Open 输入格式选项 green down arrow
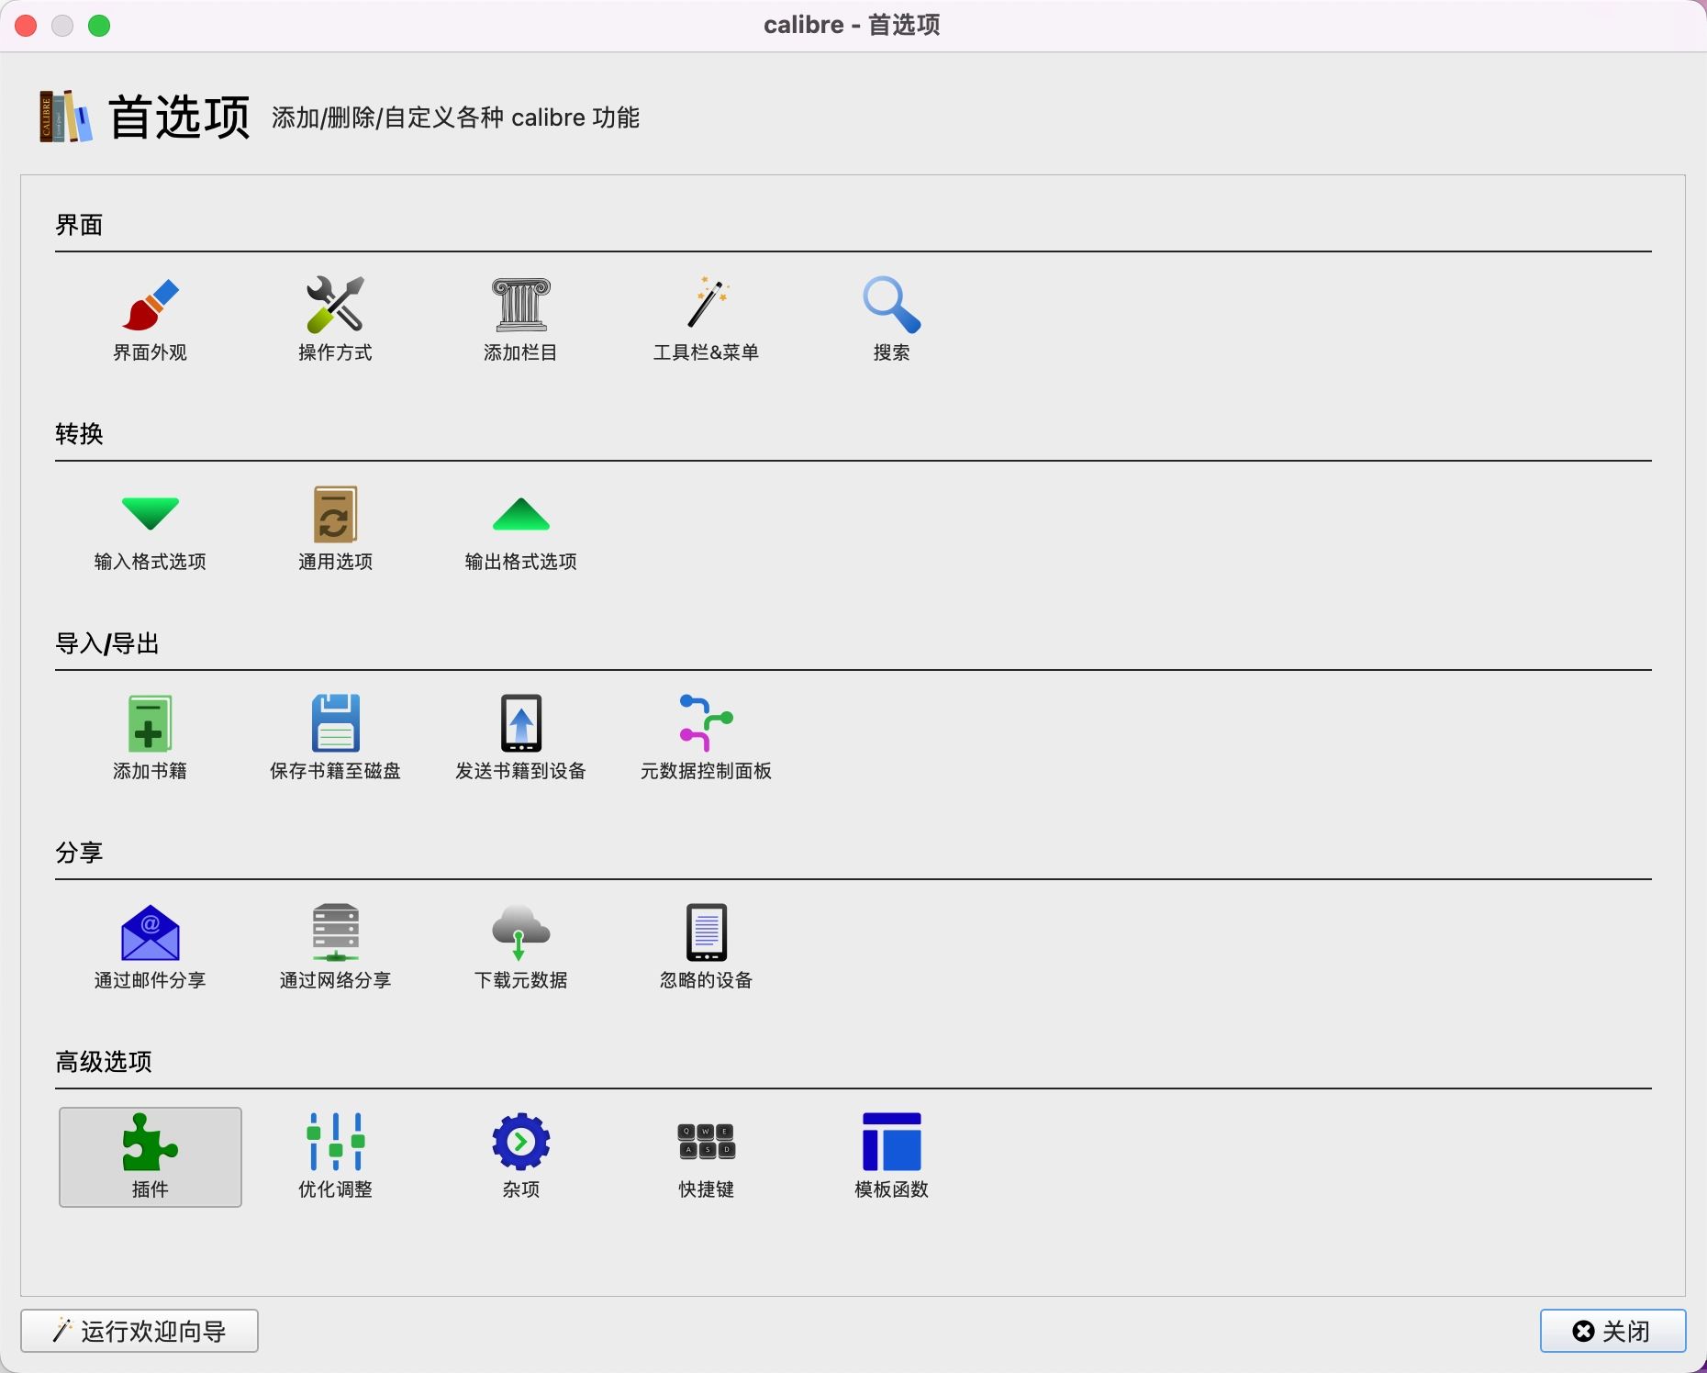1707x1373 pixels. pyautogui.click(x=151, y=529)
